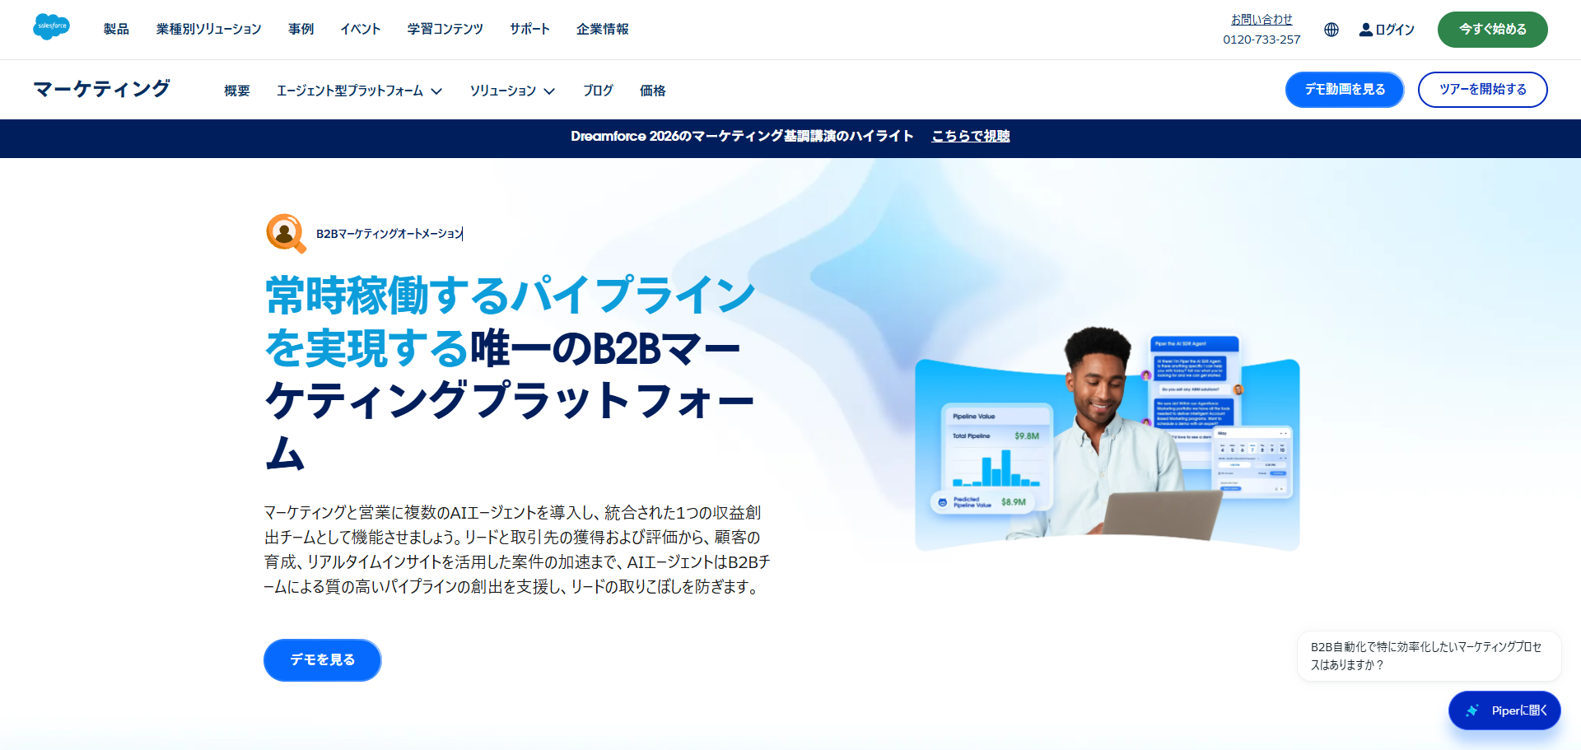Open the globe language selector

click(x=1331, y=30)
